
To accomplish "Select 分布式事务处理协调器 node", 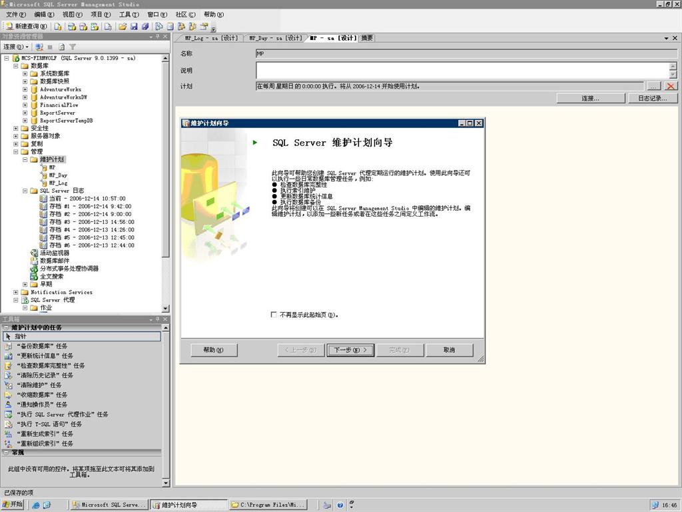I will point(69,269).
